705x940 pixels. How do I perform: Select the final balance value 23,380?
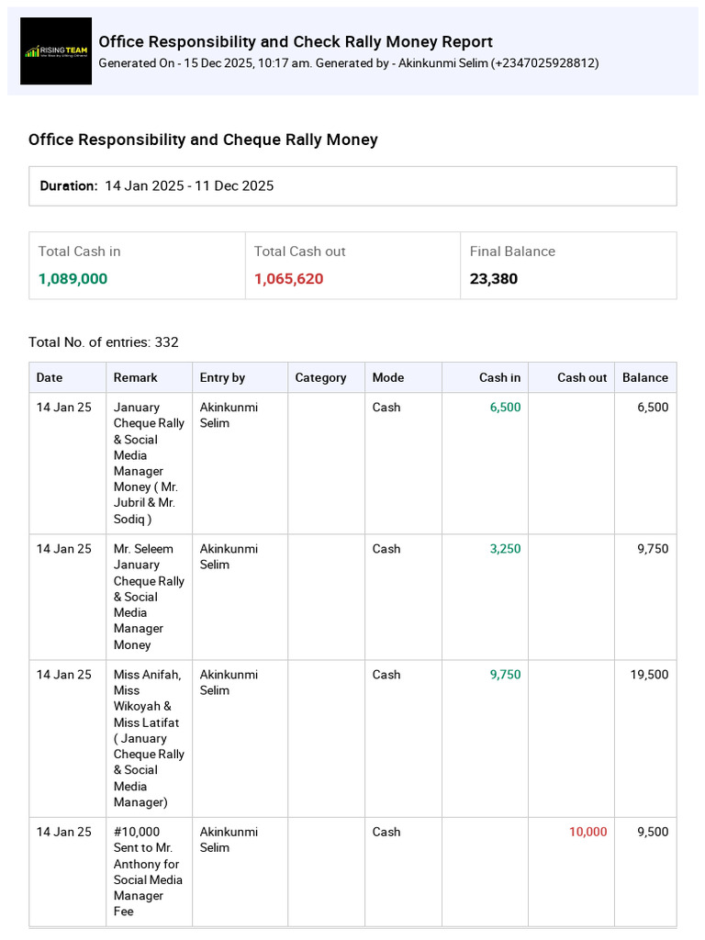tap(494, 279)
